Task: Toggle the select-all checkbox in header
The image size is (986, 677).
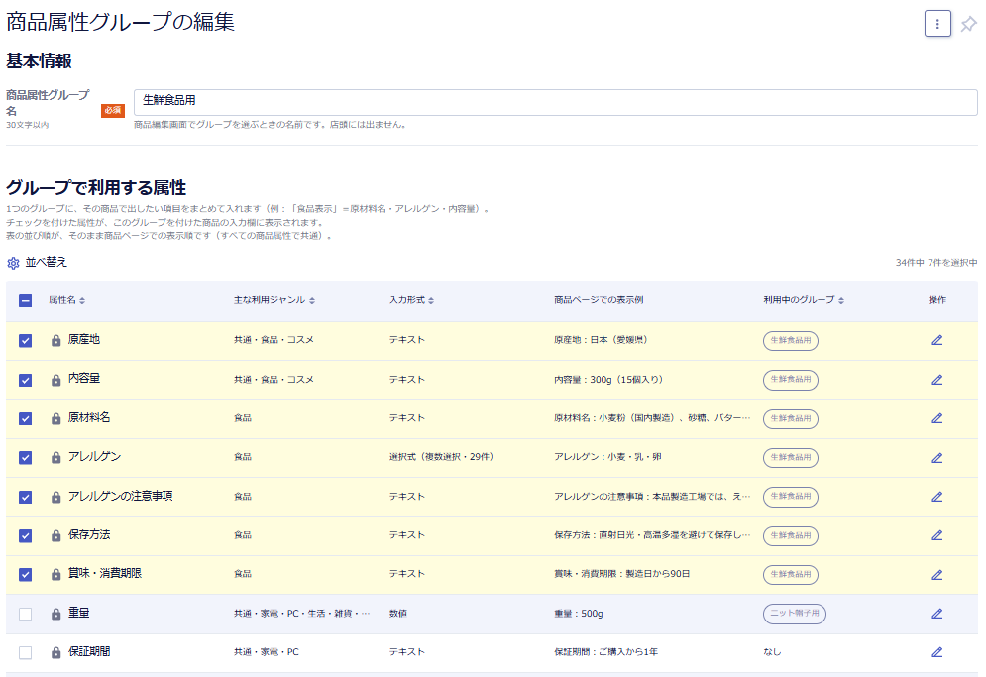Action: pos(25,300)
